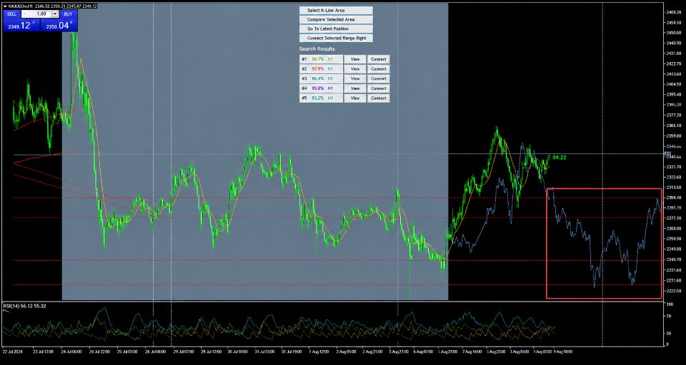686x365 pixels.
Task: Connect search result #1
Action: pyautogui.click(x=379, y=59)
